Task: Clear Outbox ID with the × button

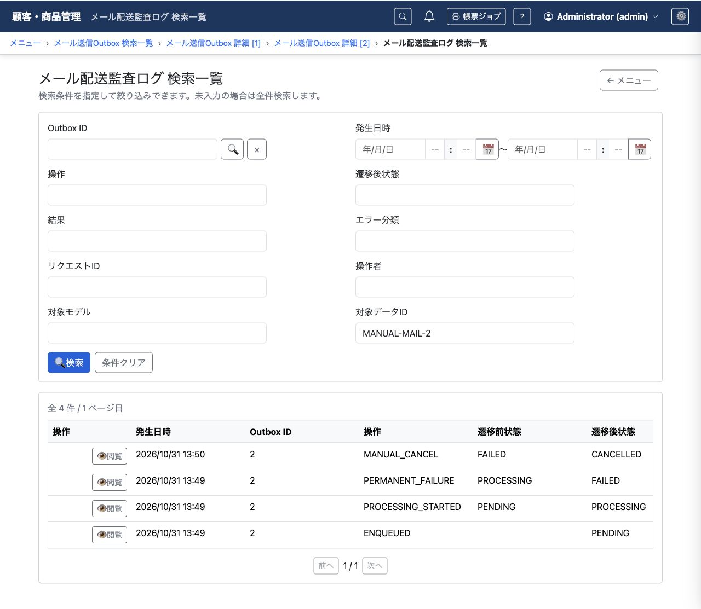Action: coord(257,149)
